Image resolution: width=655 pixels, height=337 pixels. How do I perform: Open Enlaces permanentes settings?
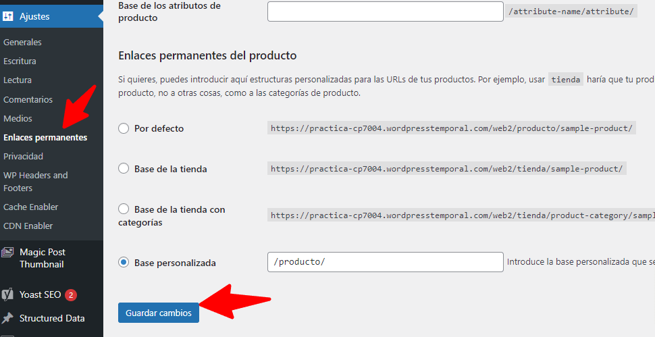coord(45,137)
